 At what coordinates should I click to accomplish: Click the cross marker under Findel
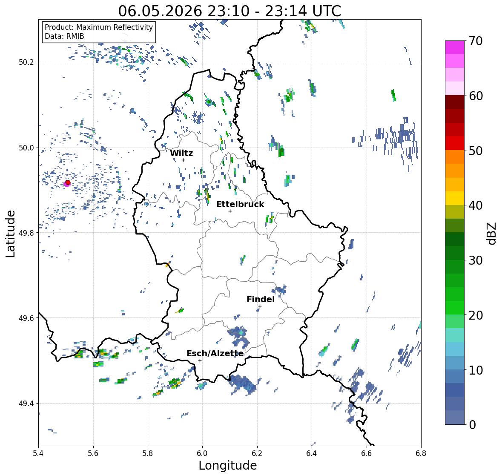[260, 306]
